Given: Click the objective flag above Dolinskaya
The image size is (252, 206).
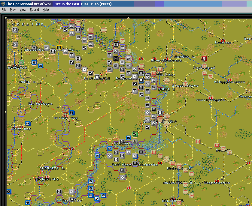Looking at the screenshot, I should click(x=40, y=102).
